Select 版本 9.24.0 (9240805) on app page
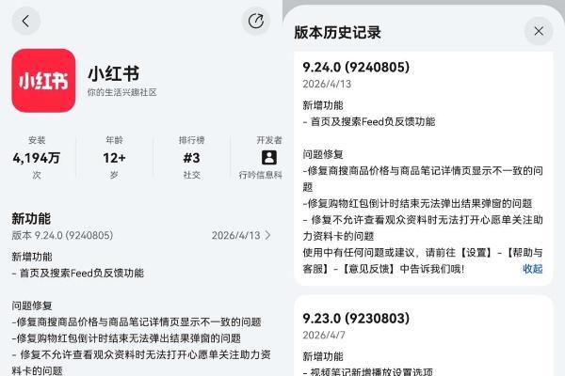This screenshot has width=565, height=376. [x=62, y=236]
